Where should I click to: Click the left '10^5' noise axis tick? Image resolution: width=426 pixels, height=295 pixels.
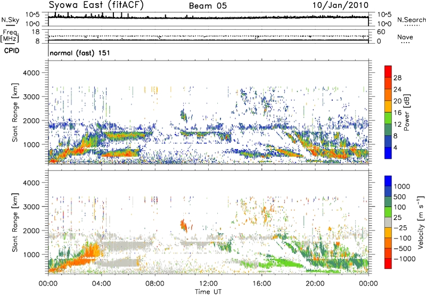tap(32, 15)
